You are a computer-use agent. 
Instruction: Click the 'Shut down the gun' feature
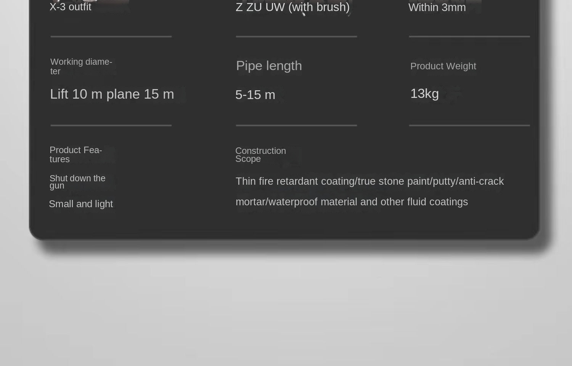[x=77, y=182]
